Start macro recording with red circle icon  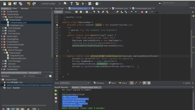[142, 12]
